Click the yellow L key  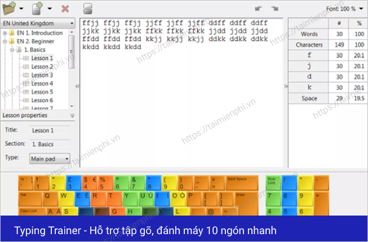pyautogui.click(x=182, y=211)
